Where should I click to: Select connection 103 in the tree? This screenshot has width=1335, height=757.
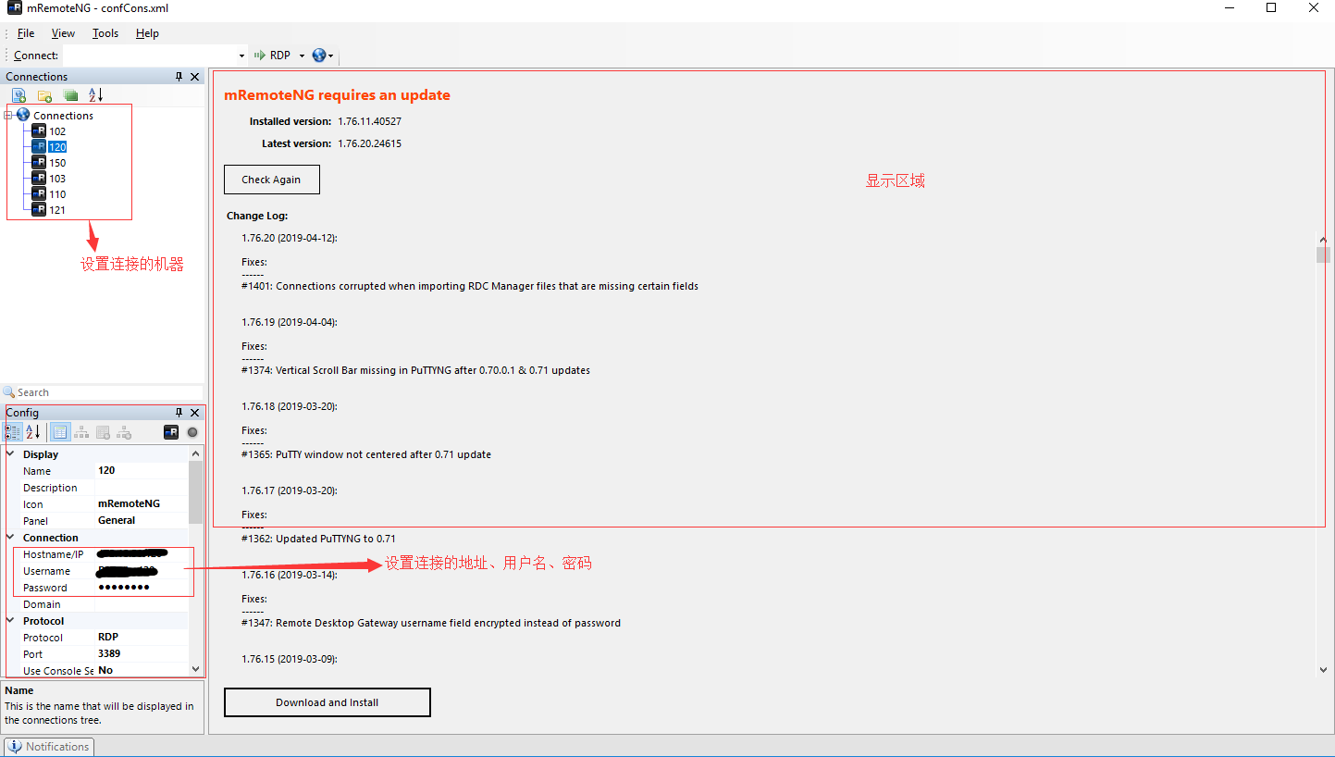tap(57, 179)
